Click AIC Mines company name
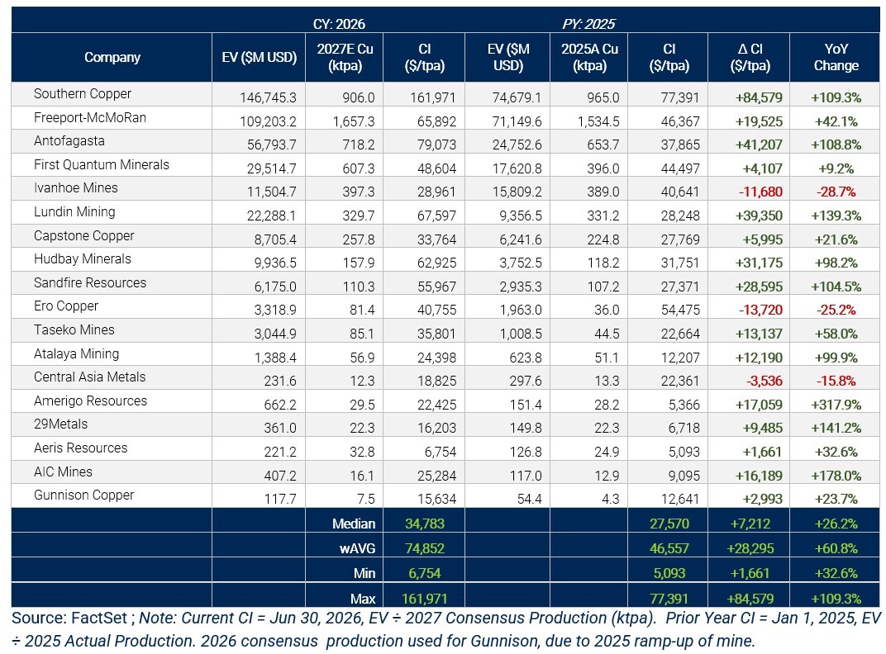The width and height of the screenshot is (886, 654). (x=64, y=472)
